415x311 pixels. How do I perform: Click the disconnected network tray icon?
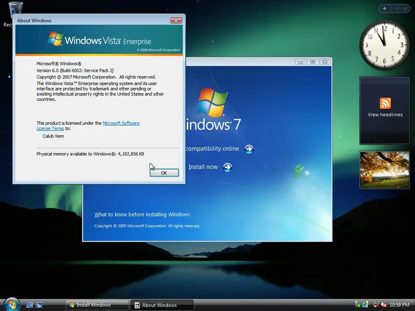[376, 305]
